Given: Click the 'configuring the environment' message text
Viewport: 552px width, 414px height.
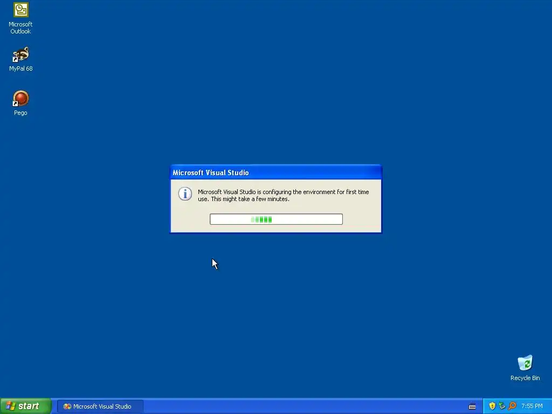Looking at the screenshot, I should (284, 195).
